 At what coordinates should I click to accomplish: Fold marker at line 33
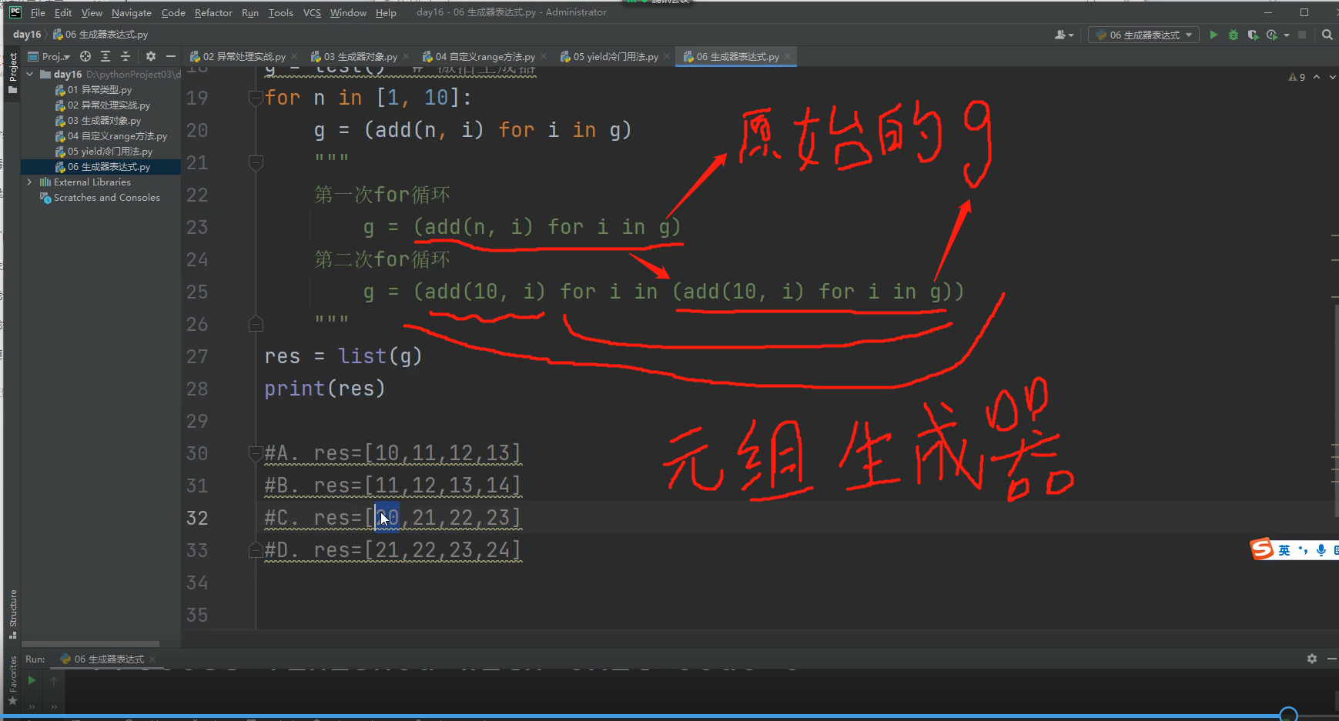pyautogui.click(x=256, y=550)
